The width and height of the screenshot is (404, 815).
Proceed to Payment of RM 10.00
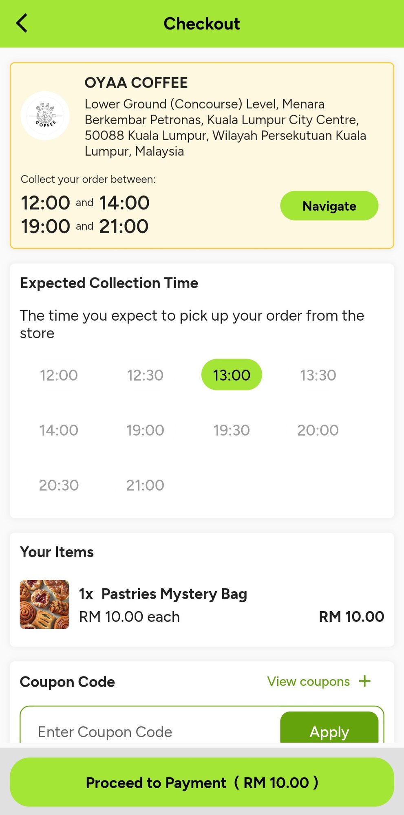point(202,782)
